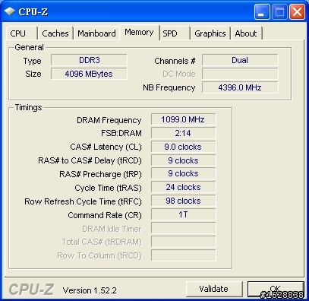Viewport: 309px width, 301px height.
Task: Open the Caches tab
Action: point(55,33)
